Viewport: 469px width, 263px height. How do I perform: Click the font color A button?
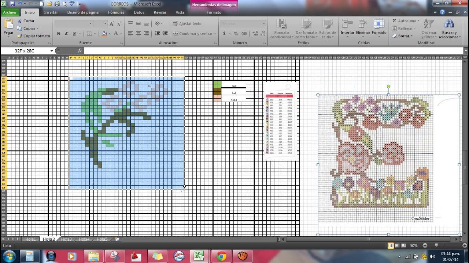coord(116,34)
